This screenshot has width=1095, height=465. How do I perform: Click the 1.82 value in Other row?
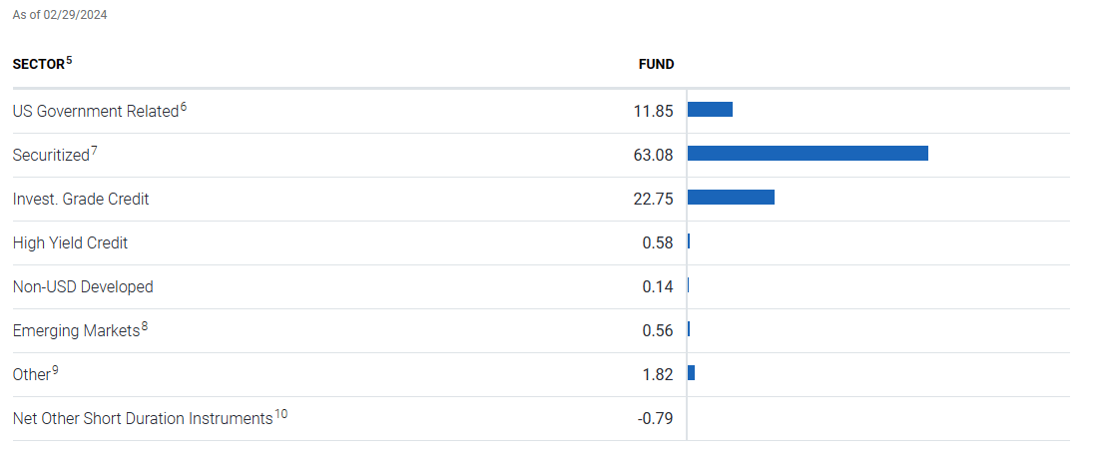point(657,375)
